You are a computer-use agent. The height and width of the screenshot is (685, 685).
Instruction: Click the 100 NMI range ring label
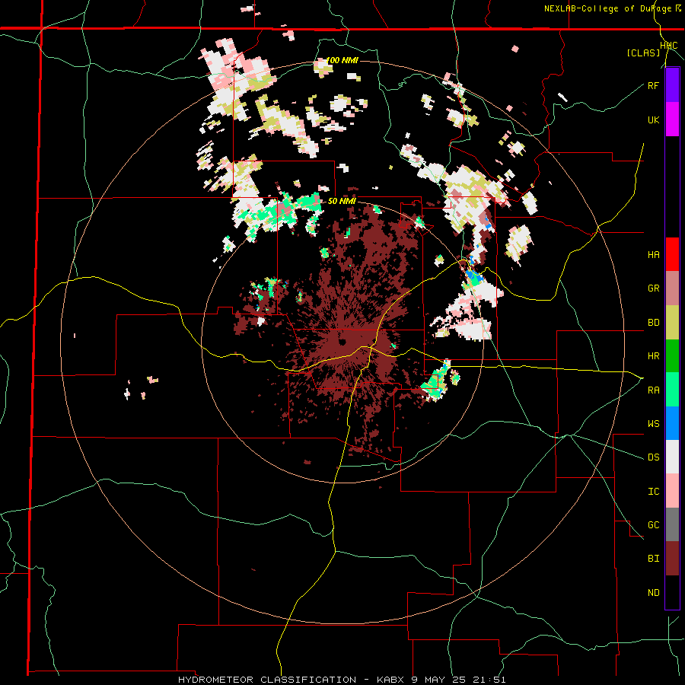click(x=342, y=60)
